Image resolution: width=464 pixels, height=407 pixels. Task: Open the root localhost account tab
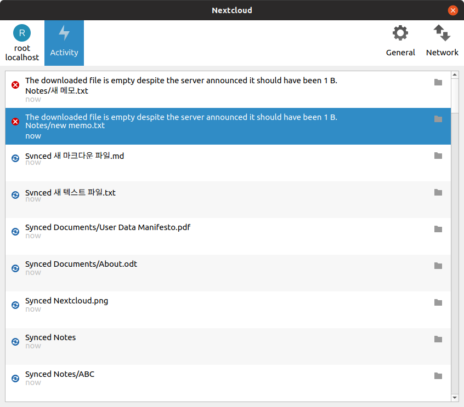point(22,43)
